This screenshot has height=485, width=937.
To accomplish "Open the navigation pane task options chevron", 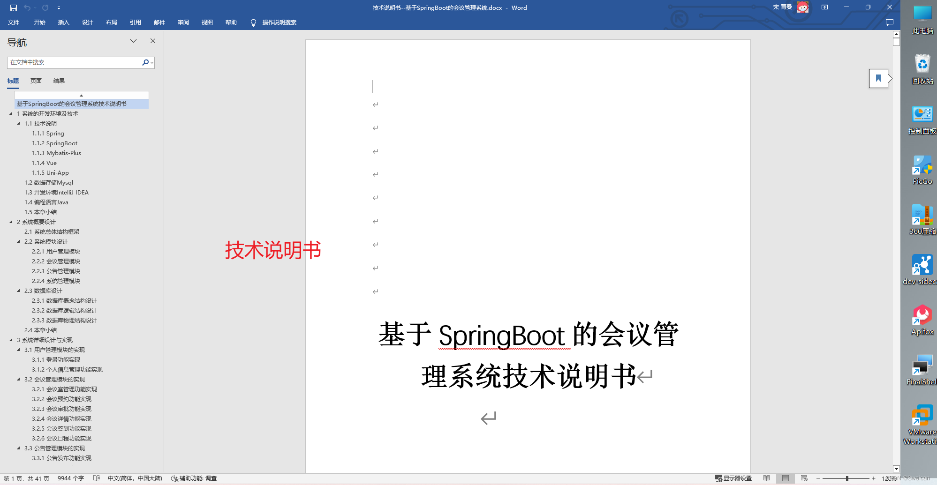I will (133, 41).
